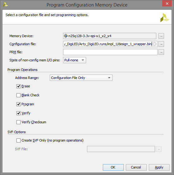
Task: Apply the programming settings
Action: point(159,167)
